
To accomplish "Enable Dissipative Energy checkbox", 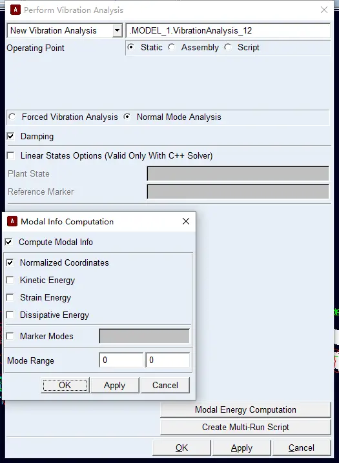I will (10, 315).
